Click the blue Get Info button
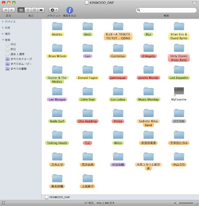Viewport: 199px width, 206px height. (69, 10)
